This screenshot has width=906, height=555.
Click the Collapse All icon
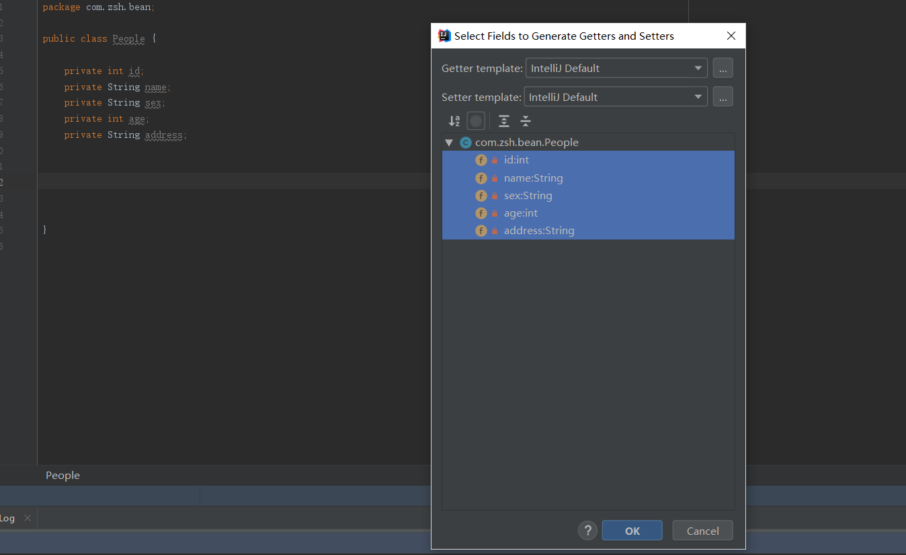tap(526, 121)
